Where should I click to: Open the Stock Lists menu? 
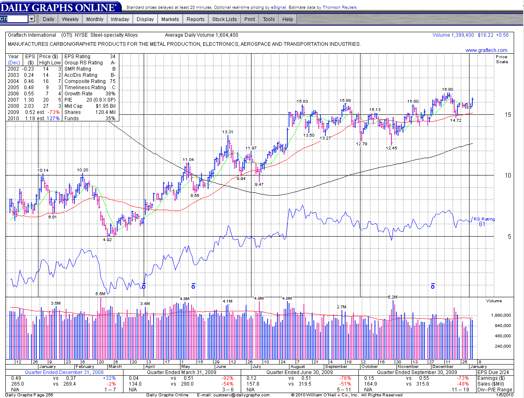pos(224,19)
